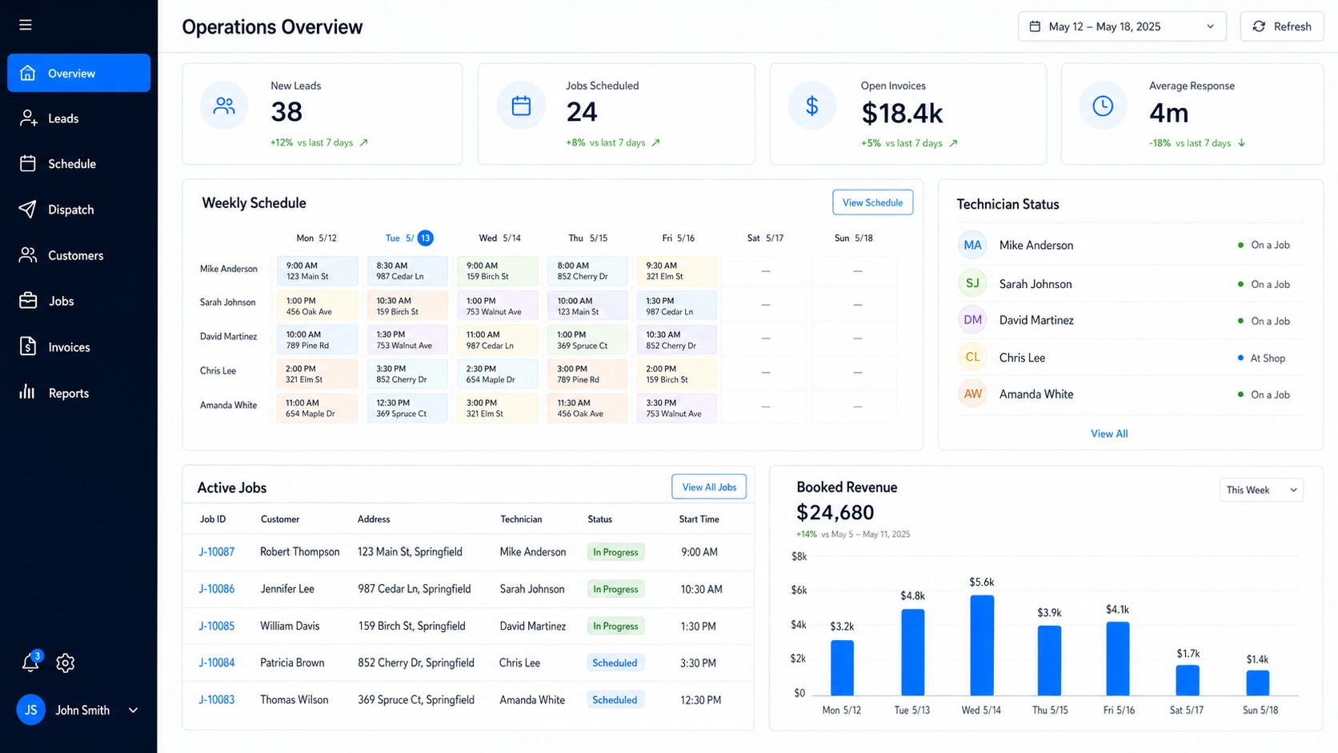Click the hamburger menu icon
Viewport: 1338px width, 753px height.
pos(26,25)
